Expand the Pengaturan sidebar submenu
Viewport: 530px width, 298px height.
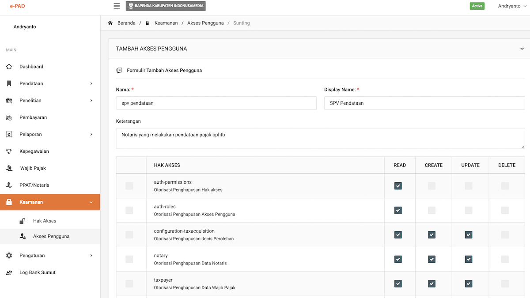pos(91,256)
